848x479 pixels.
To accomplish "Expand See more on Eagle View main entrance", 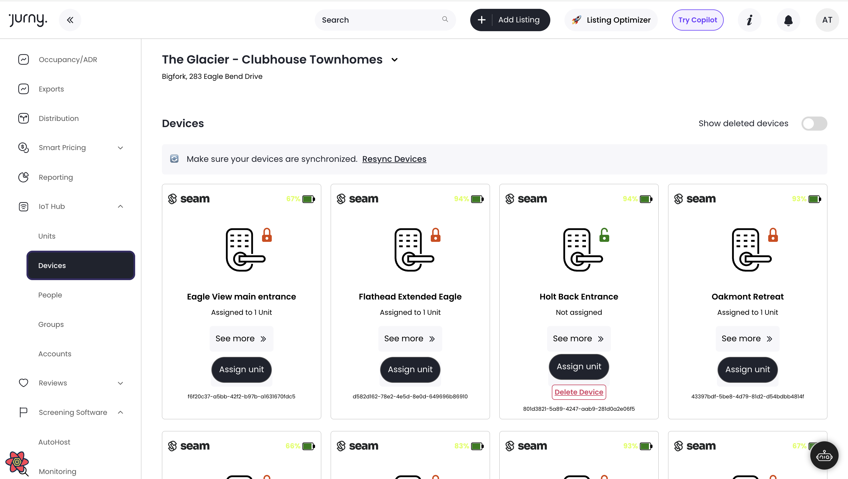I will [x=241, y=339].
